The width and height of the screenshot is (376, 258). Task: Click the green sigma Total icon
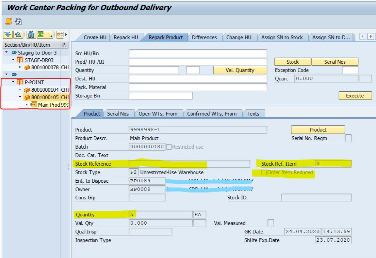[x=41, y=35]
